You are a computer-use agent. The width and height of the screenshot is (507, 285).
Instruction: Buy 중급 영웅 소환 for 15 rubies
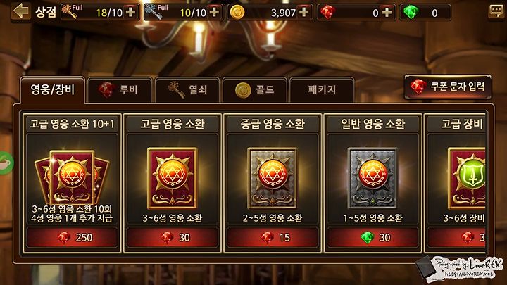coord(273,238)
